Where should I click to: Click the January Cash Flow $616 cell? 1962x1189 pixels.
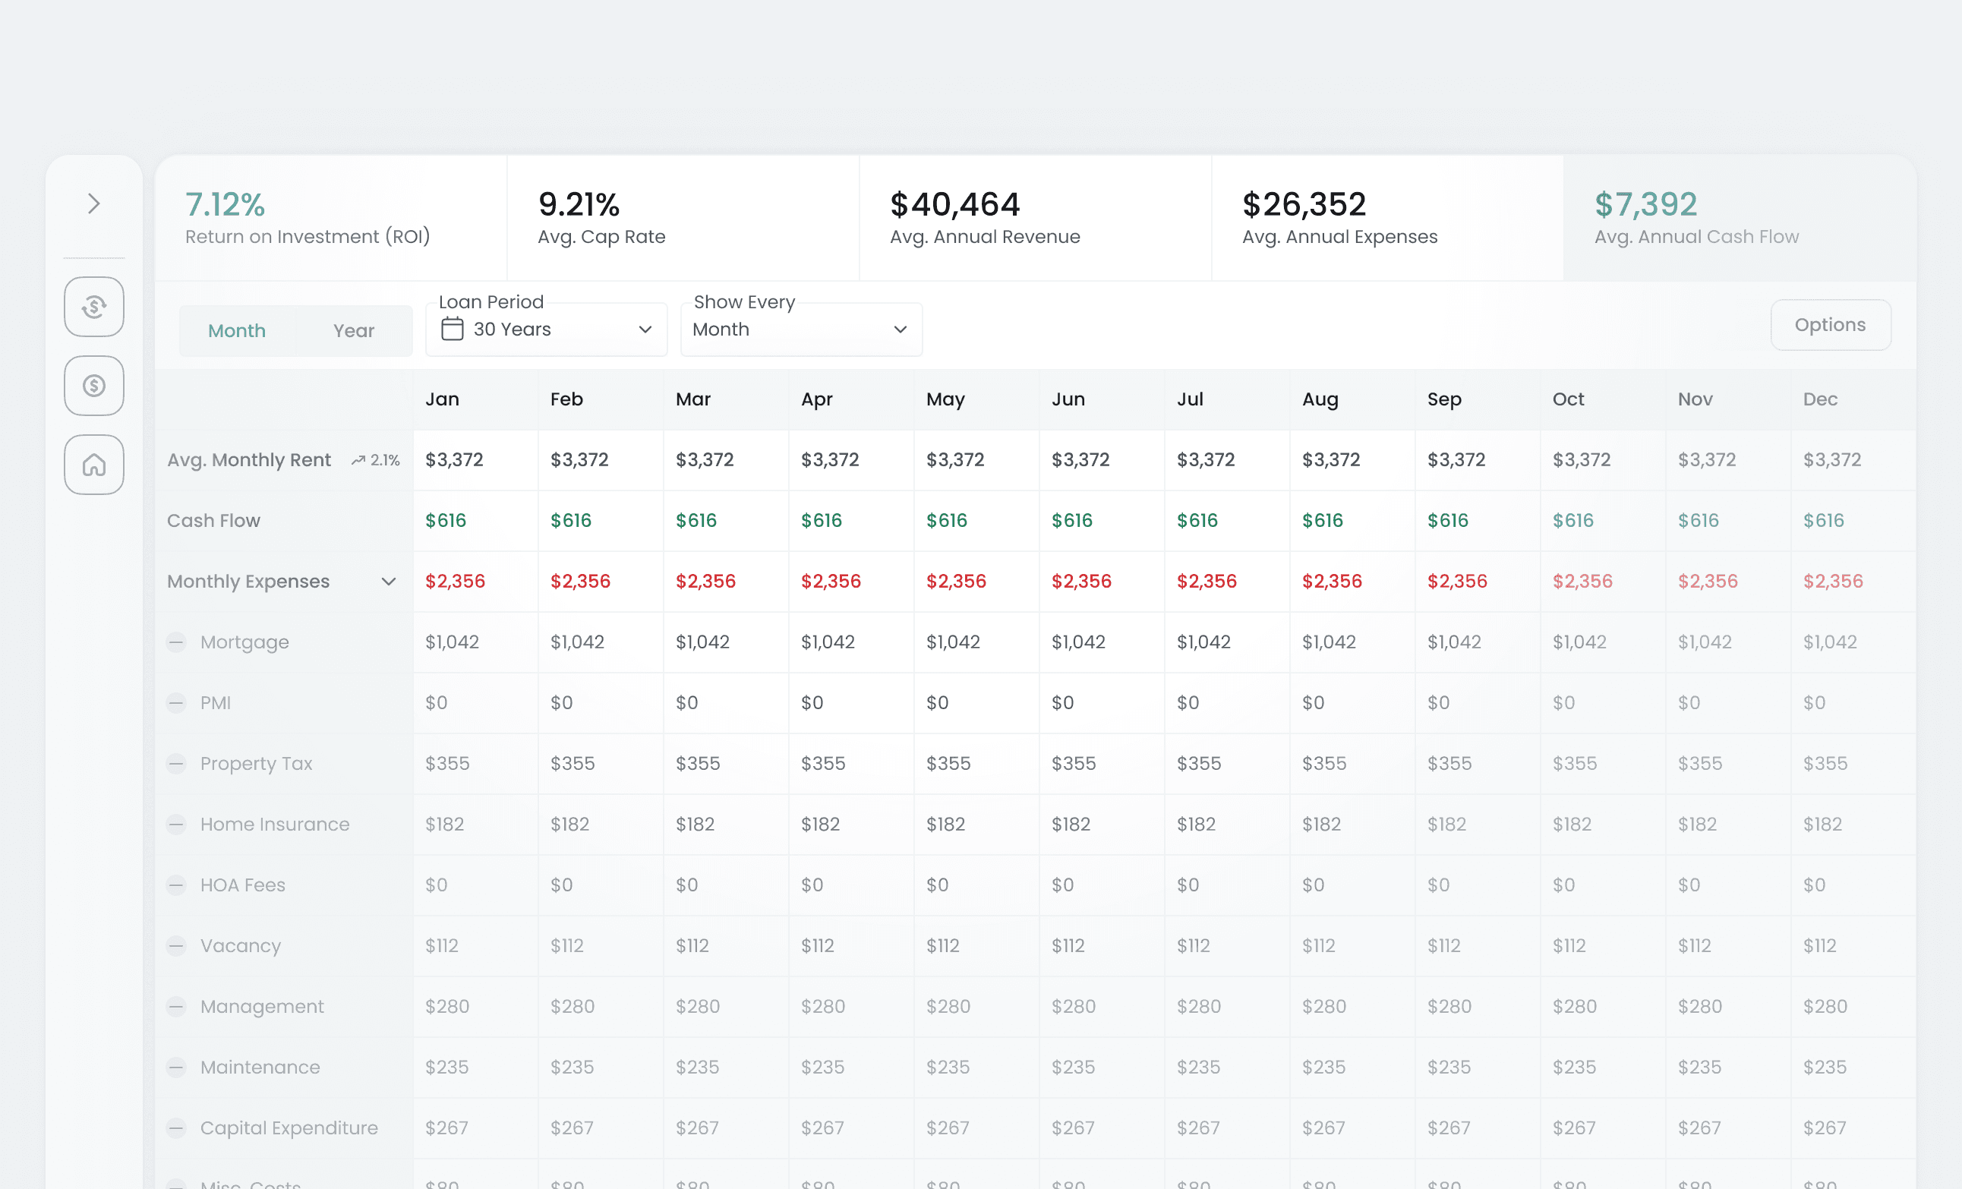(x=446, y=521)
